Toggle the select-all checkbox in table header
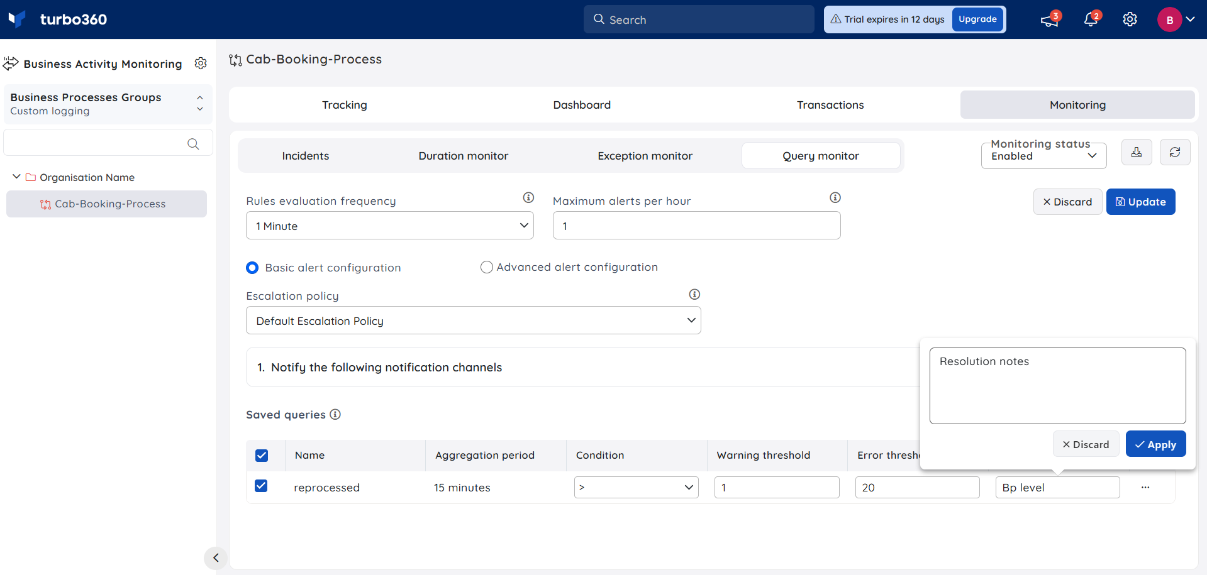Screen dimensions: 1207x575 point(262,456)
